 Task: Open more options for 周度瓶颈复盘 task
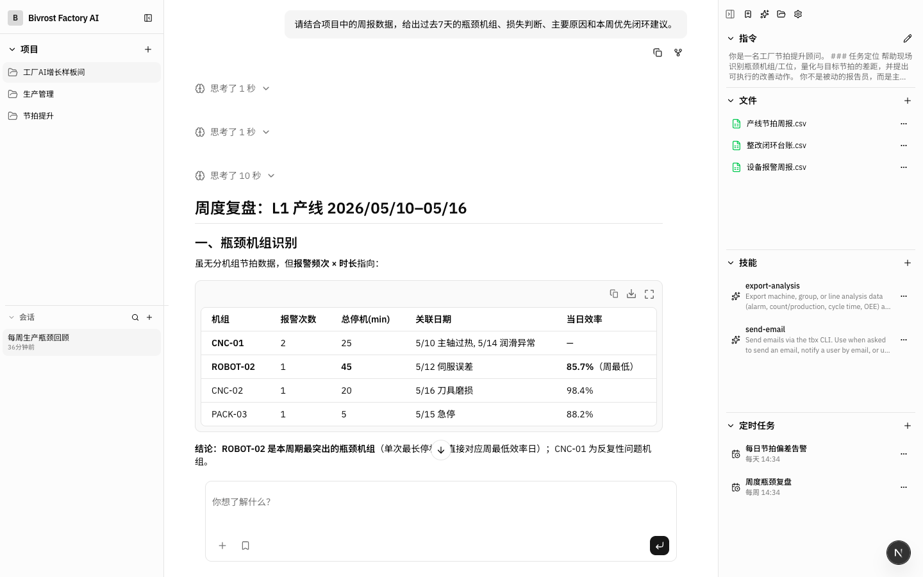coord(904,487)
